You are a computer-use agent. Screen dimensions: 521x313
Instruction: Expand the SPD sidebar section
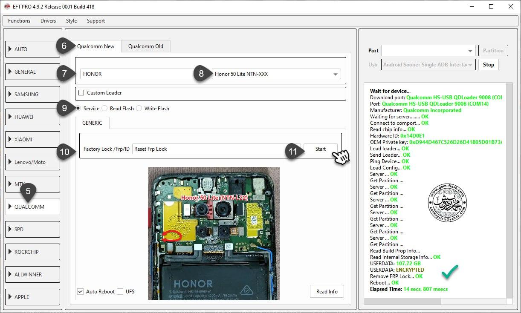click(x=33, y=229)
